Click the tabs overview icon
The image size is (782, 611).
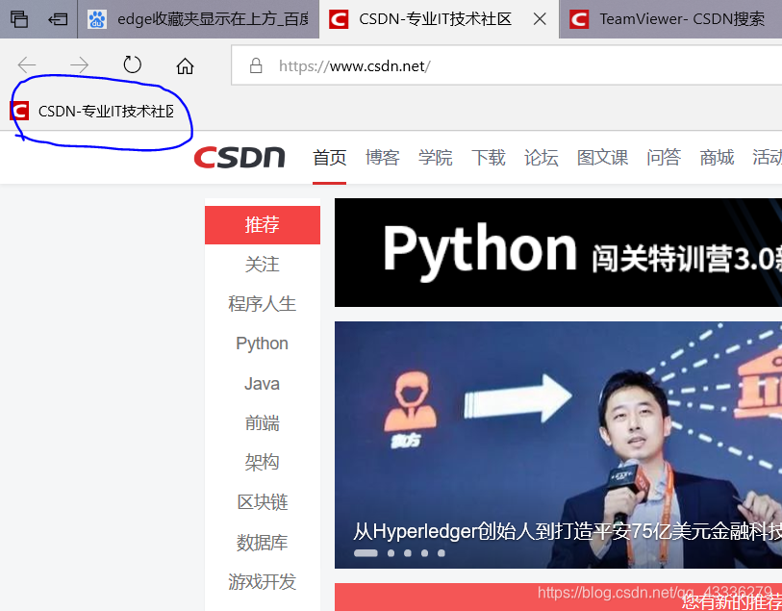tap(19, 19)
